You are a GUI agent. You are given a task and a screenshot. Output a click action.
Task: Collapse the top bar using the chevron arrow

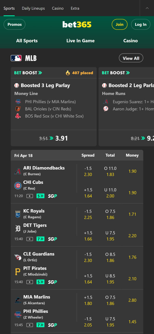pyautogui.click(x=147, y=8)
